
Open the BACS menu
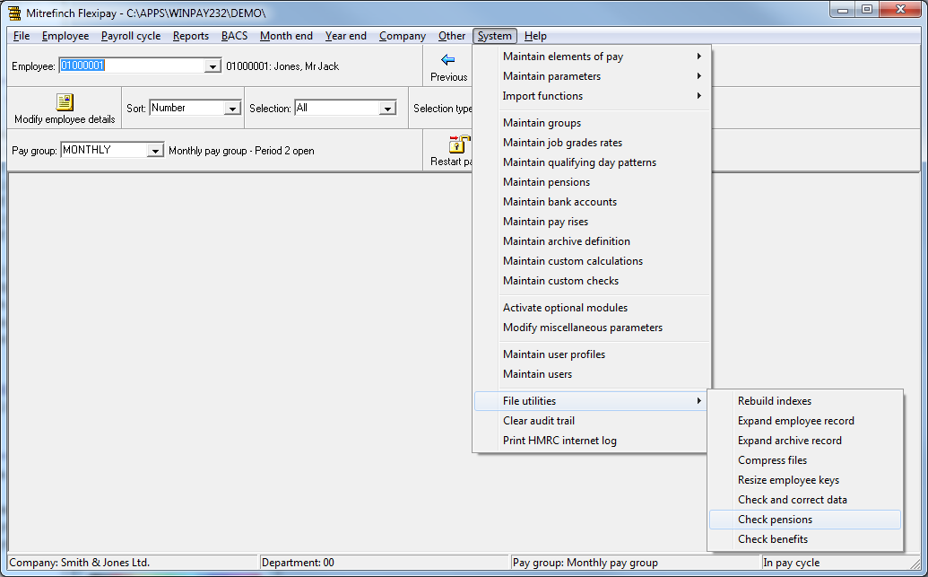coord(234,36)
